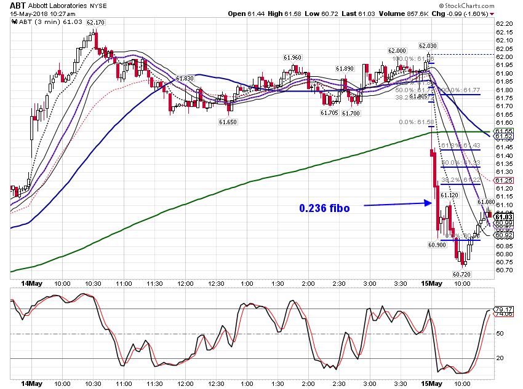Select the boxed 61.03 last-price axis tag
The image size is (523, 389).
coord(504,217)
